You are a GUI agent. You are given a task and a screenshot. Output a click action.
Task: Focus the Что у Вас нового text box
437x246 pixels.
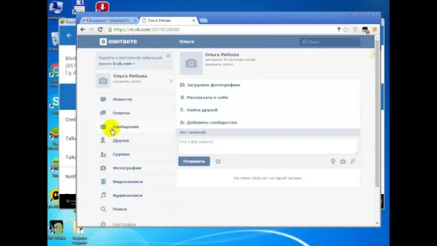click(268, 146)
